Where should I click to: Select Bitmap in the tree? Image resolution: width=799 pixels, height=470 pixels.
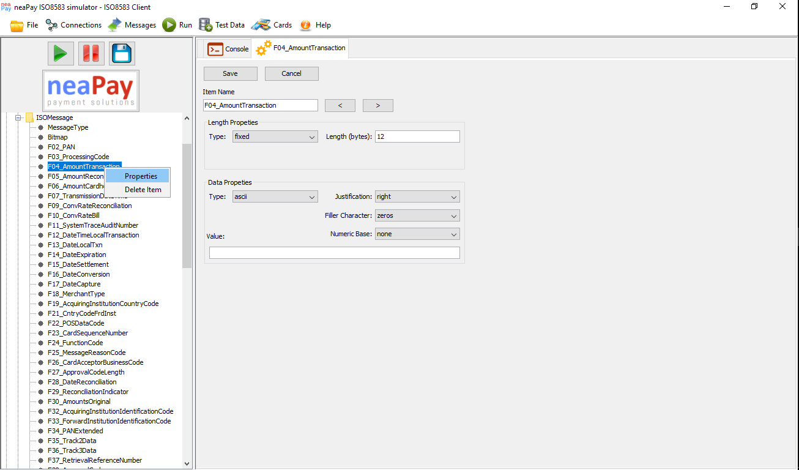coord(58,137)
